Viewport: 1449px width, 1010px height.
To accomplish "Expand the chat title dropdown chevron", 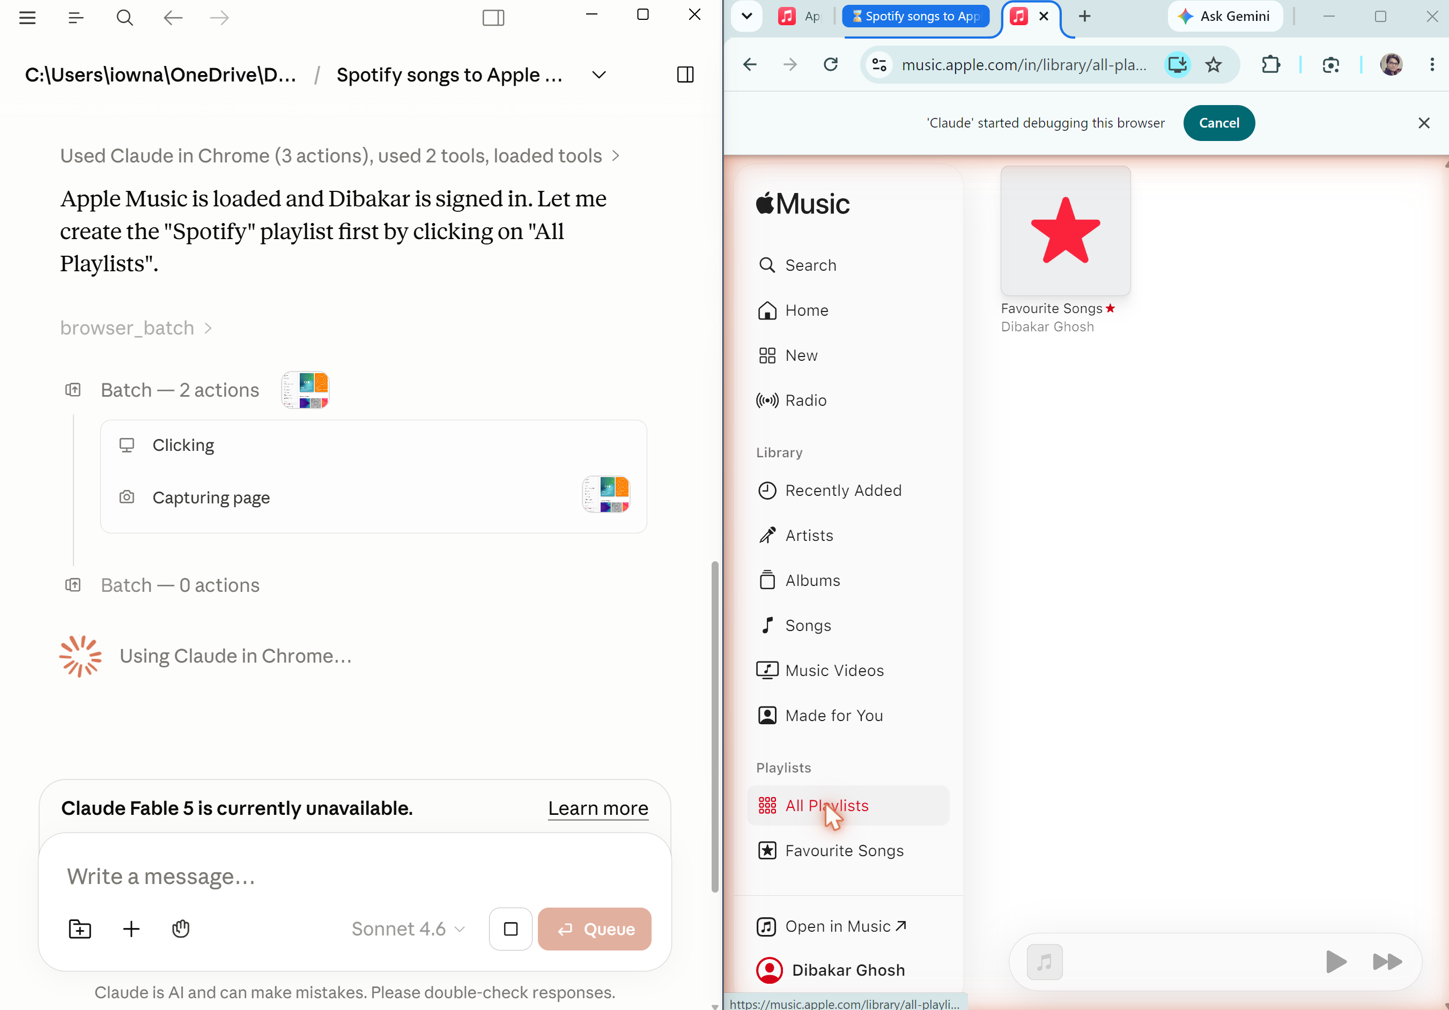I will [x=599, y=75].
